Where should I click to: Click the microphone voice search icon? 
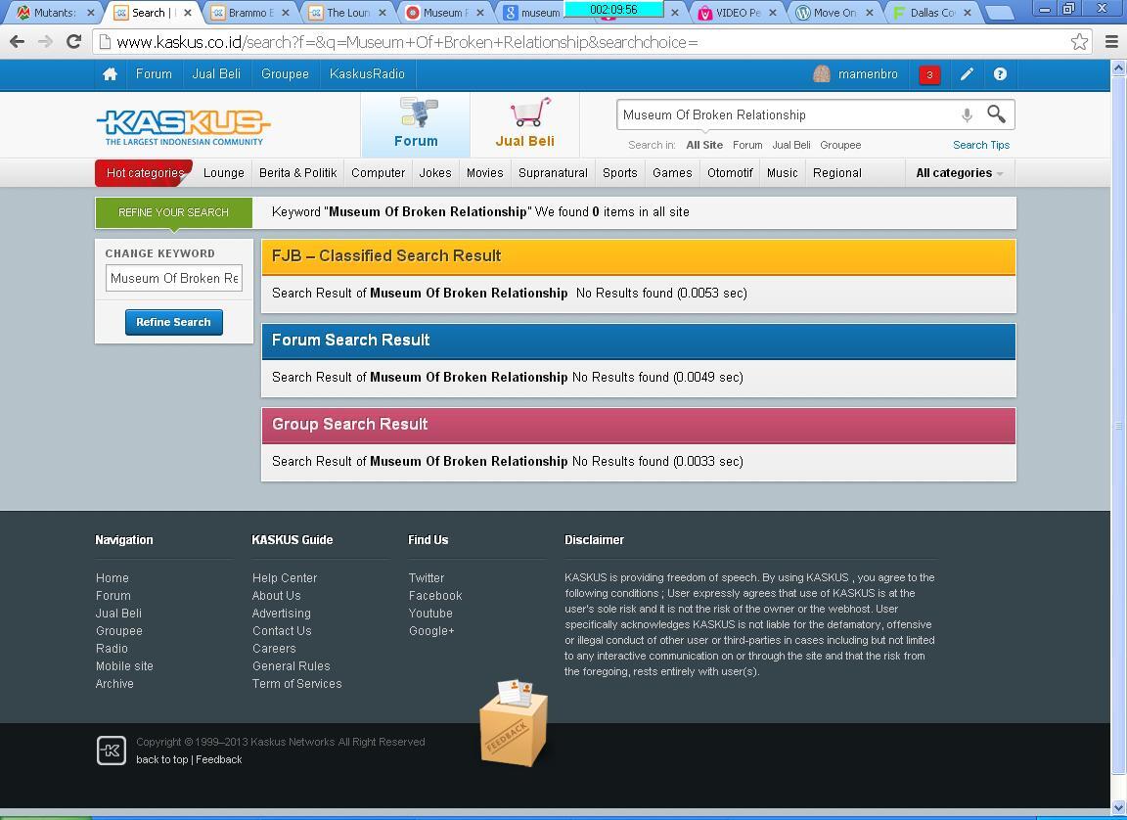[967, 115]
